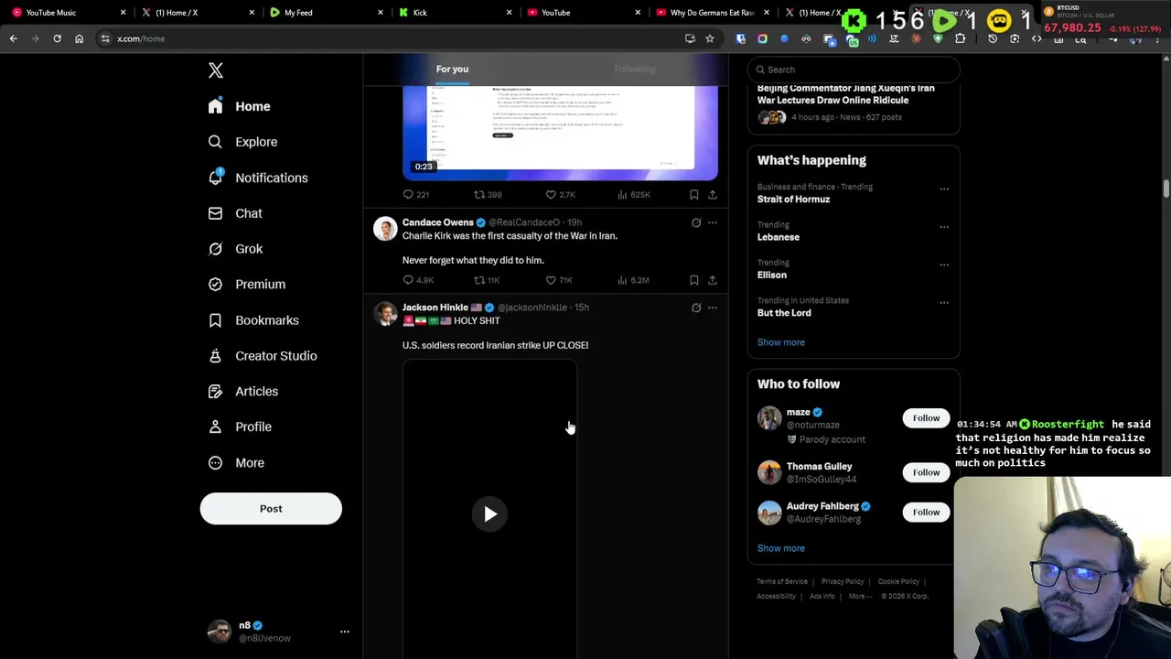Click the Post button

click(x=271, y=509)
